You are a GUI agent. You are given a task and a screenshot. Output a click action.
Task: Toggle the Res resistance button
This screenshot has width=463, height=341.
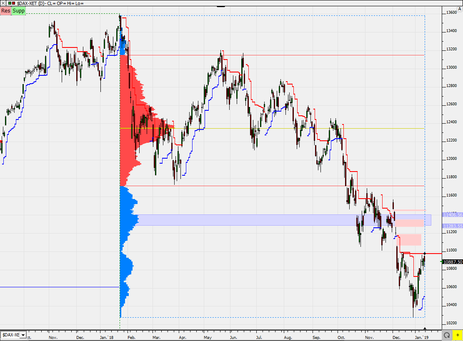[x=6, y=11]
